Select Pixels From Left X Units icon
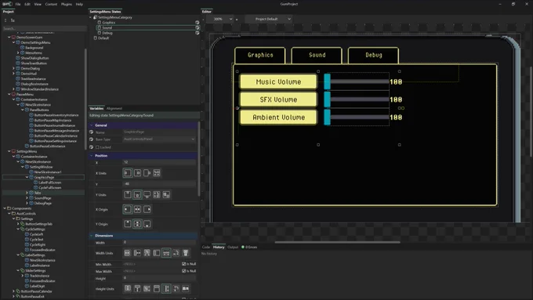 pyautogui.click(x=128, y=173)
